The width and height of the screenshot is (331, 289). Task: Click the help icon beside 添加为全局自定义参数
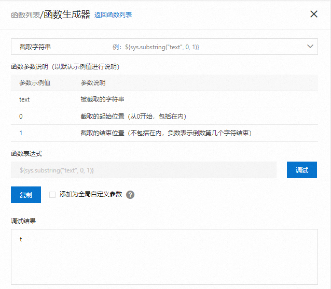(x=130, y=195)
